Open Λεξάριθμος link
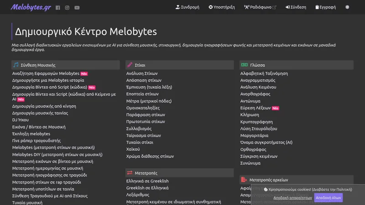365x205 pixels. (138, 195)
